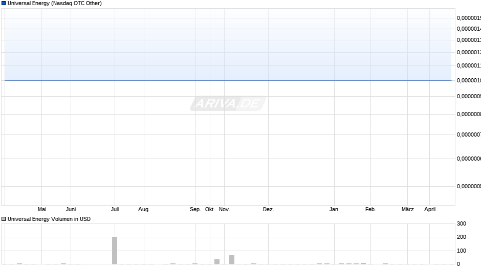Image resolution: width=481 pixels, height=269 pixels.
Task: Click the '0' volume axis value
Action: 458,264
